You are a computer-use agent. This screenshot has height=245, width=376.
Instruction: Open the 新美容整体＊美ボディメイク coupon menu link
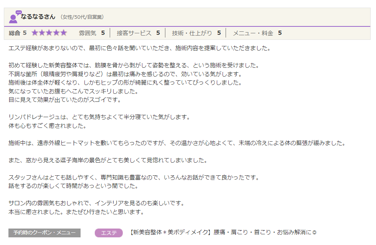click(x=223, y=232)
